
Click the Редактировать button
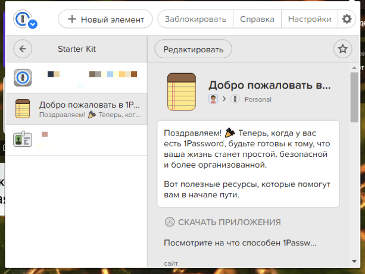click(x=193, y=49)
